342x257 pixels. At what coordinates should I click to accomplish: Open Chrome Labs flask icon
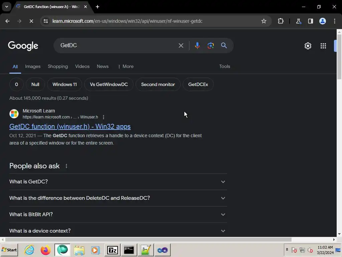click(298, 21)
